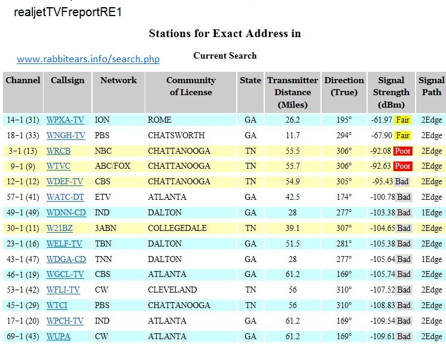Select the WELF-TV callsign link

(x=65, y=243)
